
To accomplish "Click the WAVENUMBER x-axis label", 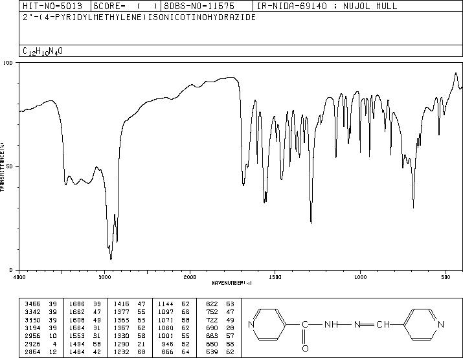I will 231,283.
